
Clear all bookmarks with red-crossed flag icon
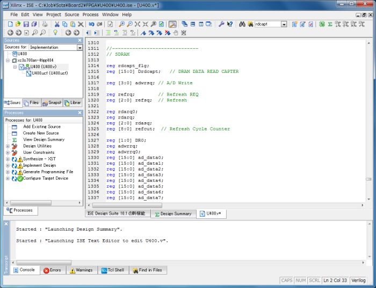168,33
